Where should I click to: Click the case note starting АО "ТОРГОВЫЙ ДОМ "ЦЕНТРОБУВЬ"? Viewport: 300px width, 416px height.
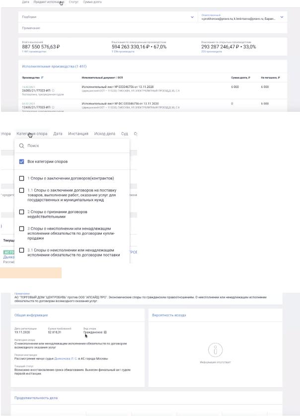pos(141,299)
